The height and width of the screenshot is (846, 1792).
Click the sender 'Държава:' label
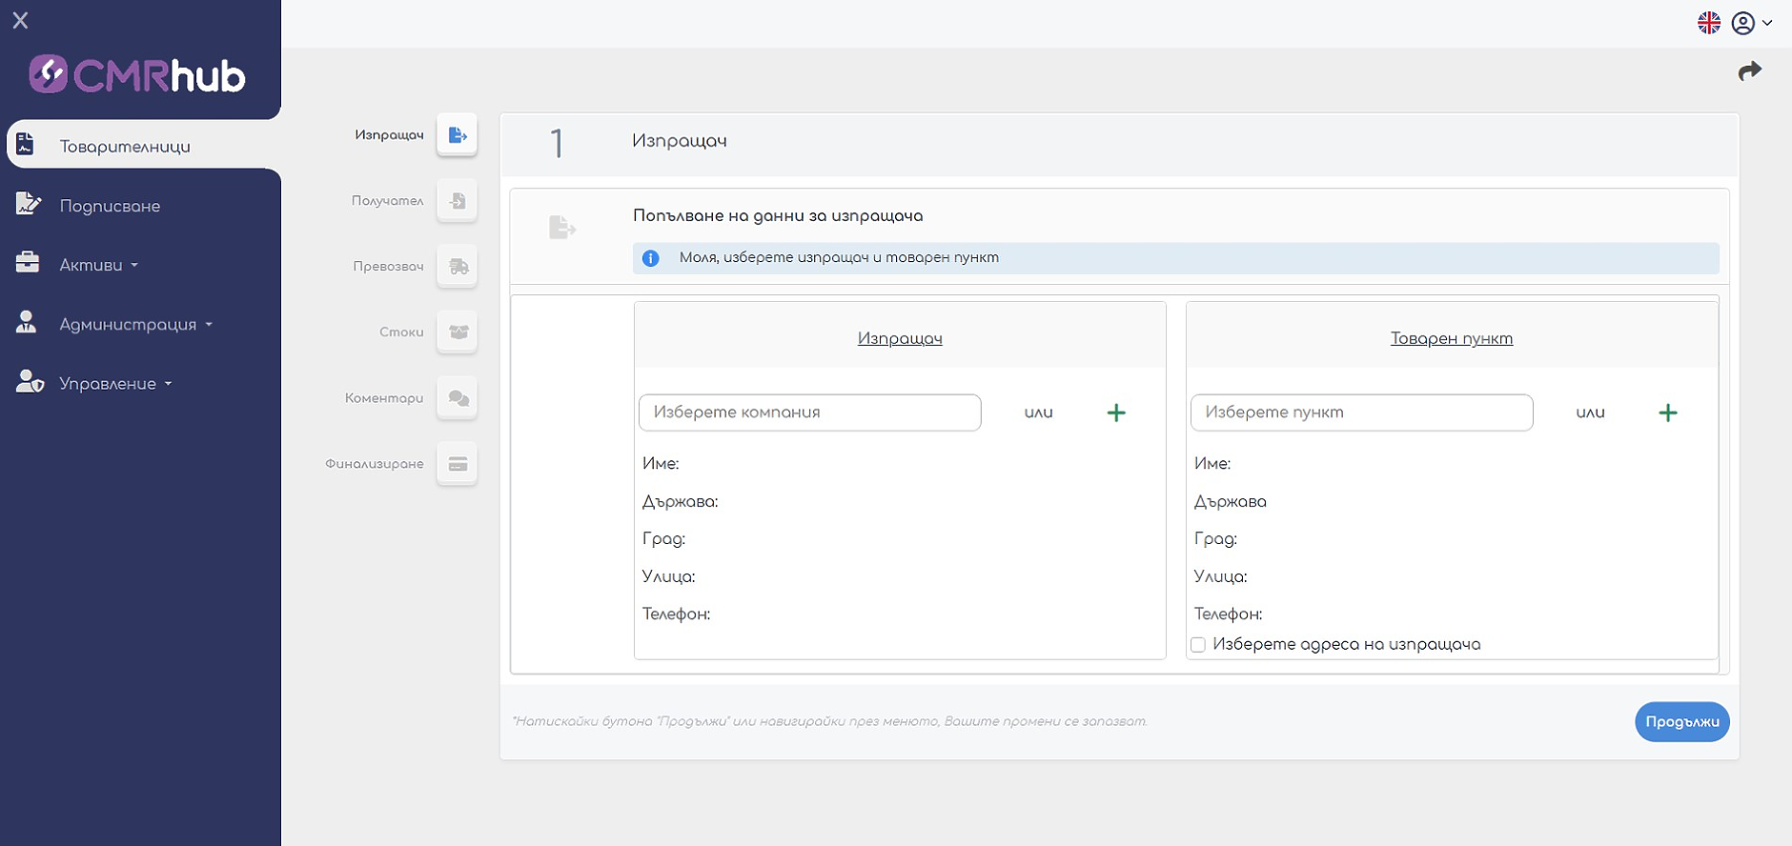pos(680,501)
